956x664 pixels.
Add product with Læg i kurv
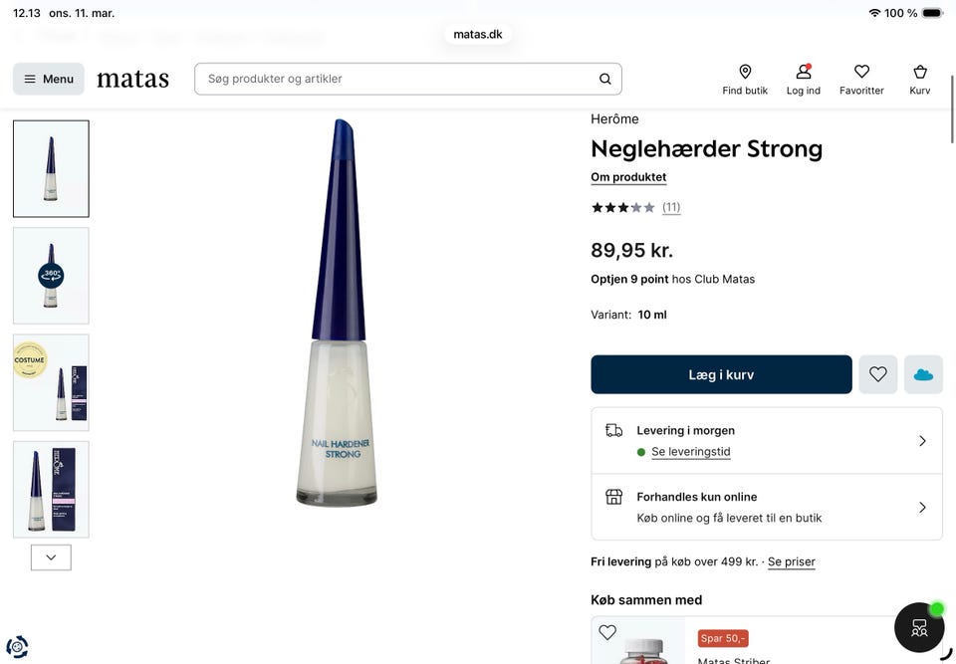tap(721, 374)
